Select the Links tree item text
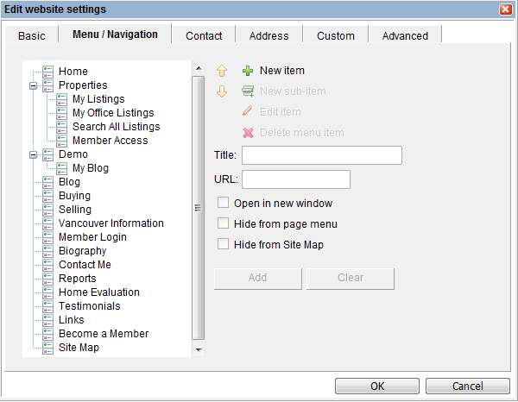 pos(72,320)
